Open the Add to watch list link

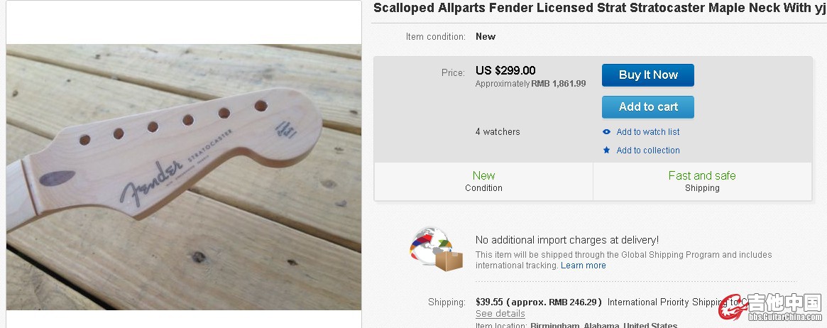click(647, 132)
